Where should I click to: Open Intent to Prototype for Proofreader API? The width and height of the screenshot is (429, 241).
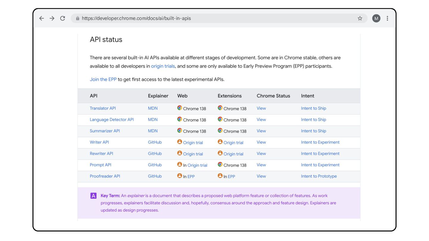tap(319, 176)
